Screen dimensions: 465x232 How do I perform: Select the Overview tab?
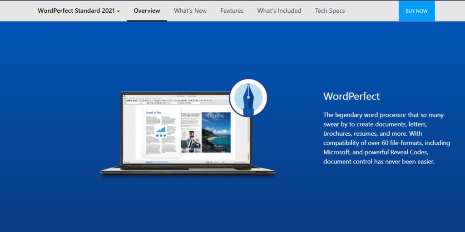click(x=147, y=11)
